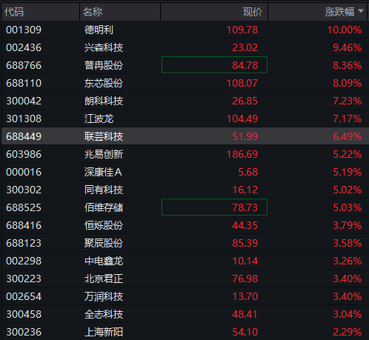Screen dimensions: 369x340
Task: Click the 3.26% change value
Action: point(348,261)
